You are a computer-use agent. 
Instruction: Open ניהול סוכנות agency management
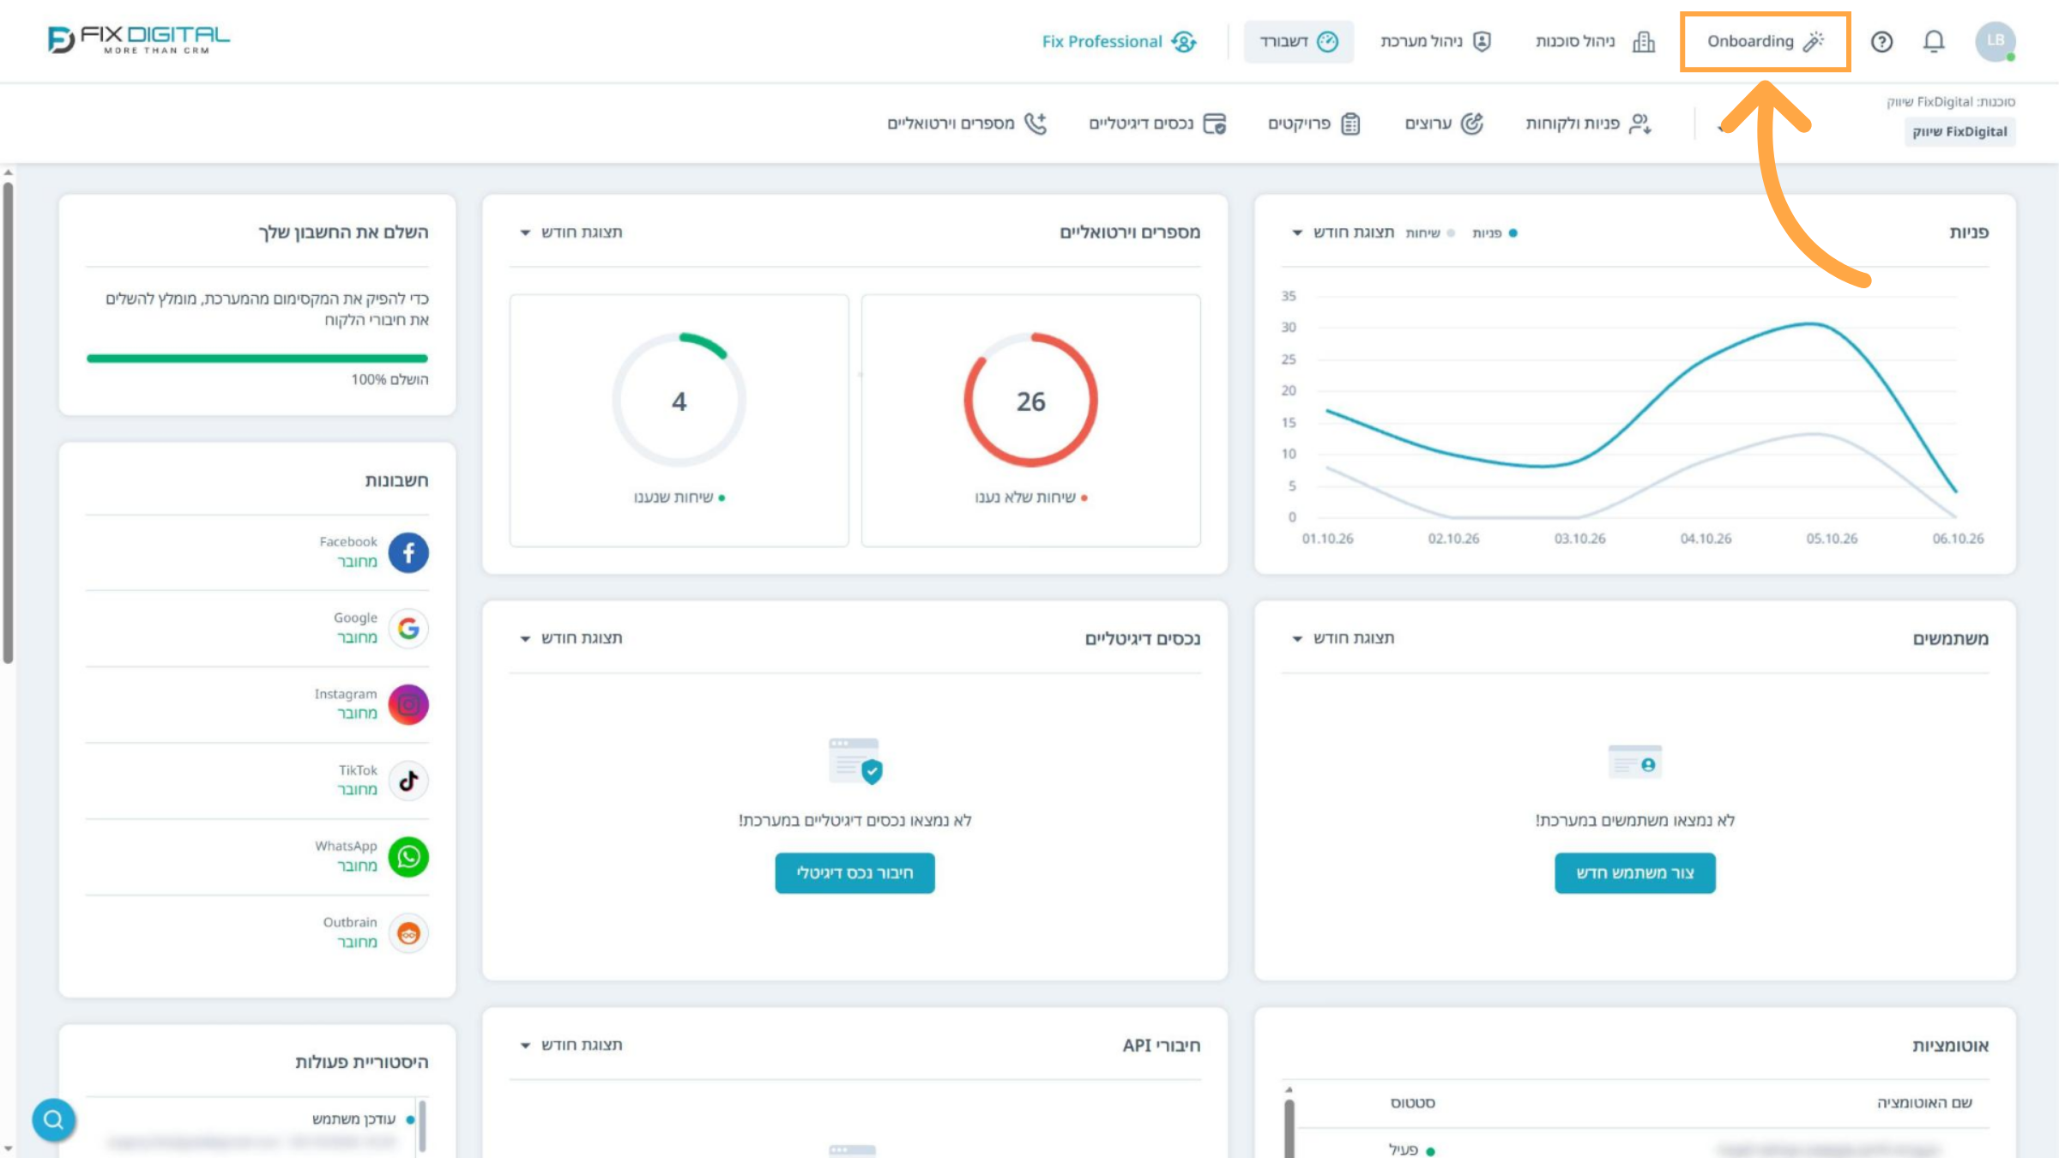1595,41
